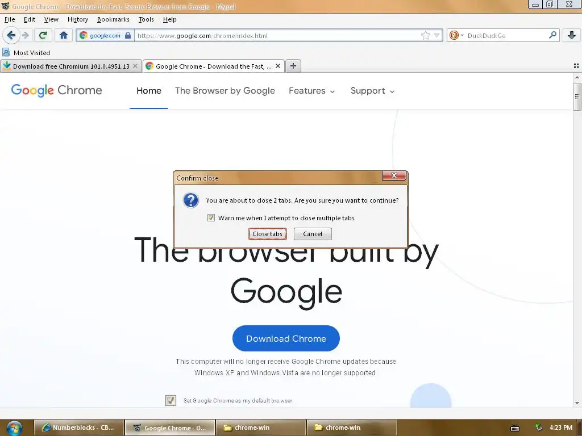Open the first chrome-win folder taskbar item
Image resolution: width=582 pixels, height=436 pixels.
tap(261, 427)
